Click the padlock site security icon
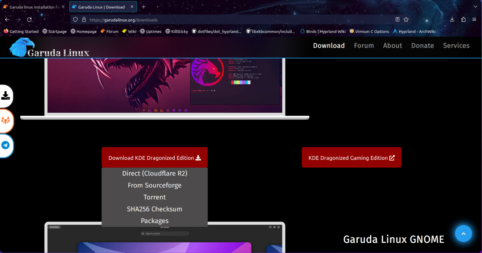482x253 pixels. (84, 20)
